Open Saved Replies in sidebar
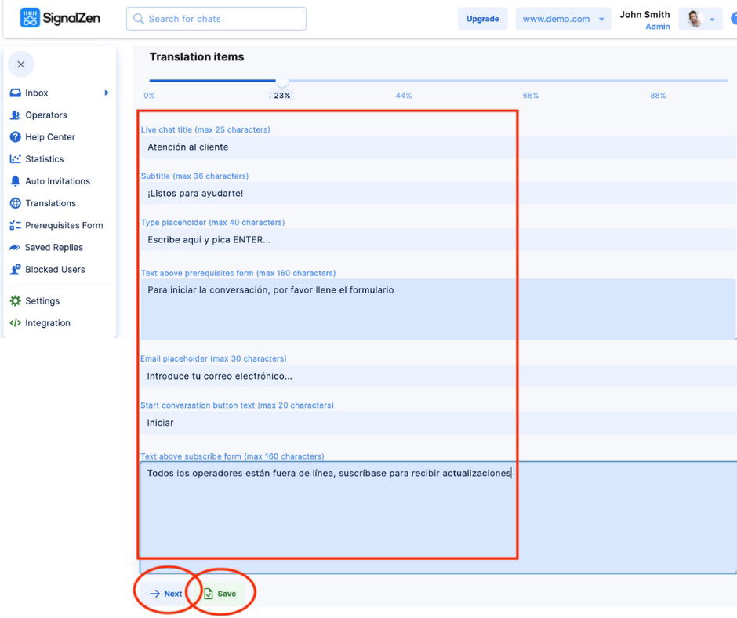This screenshot has height=618, width=737. (x=53, y=247)
